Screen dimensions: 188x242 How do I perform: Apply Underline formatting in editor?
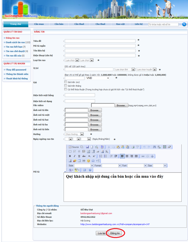(x=79, y=156)
